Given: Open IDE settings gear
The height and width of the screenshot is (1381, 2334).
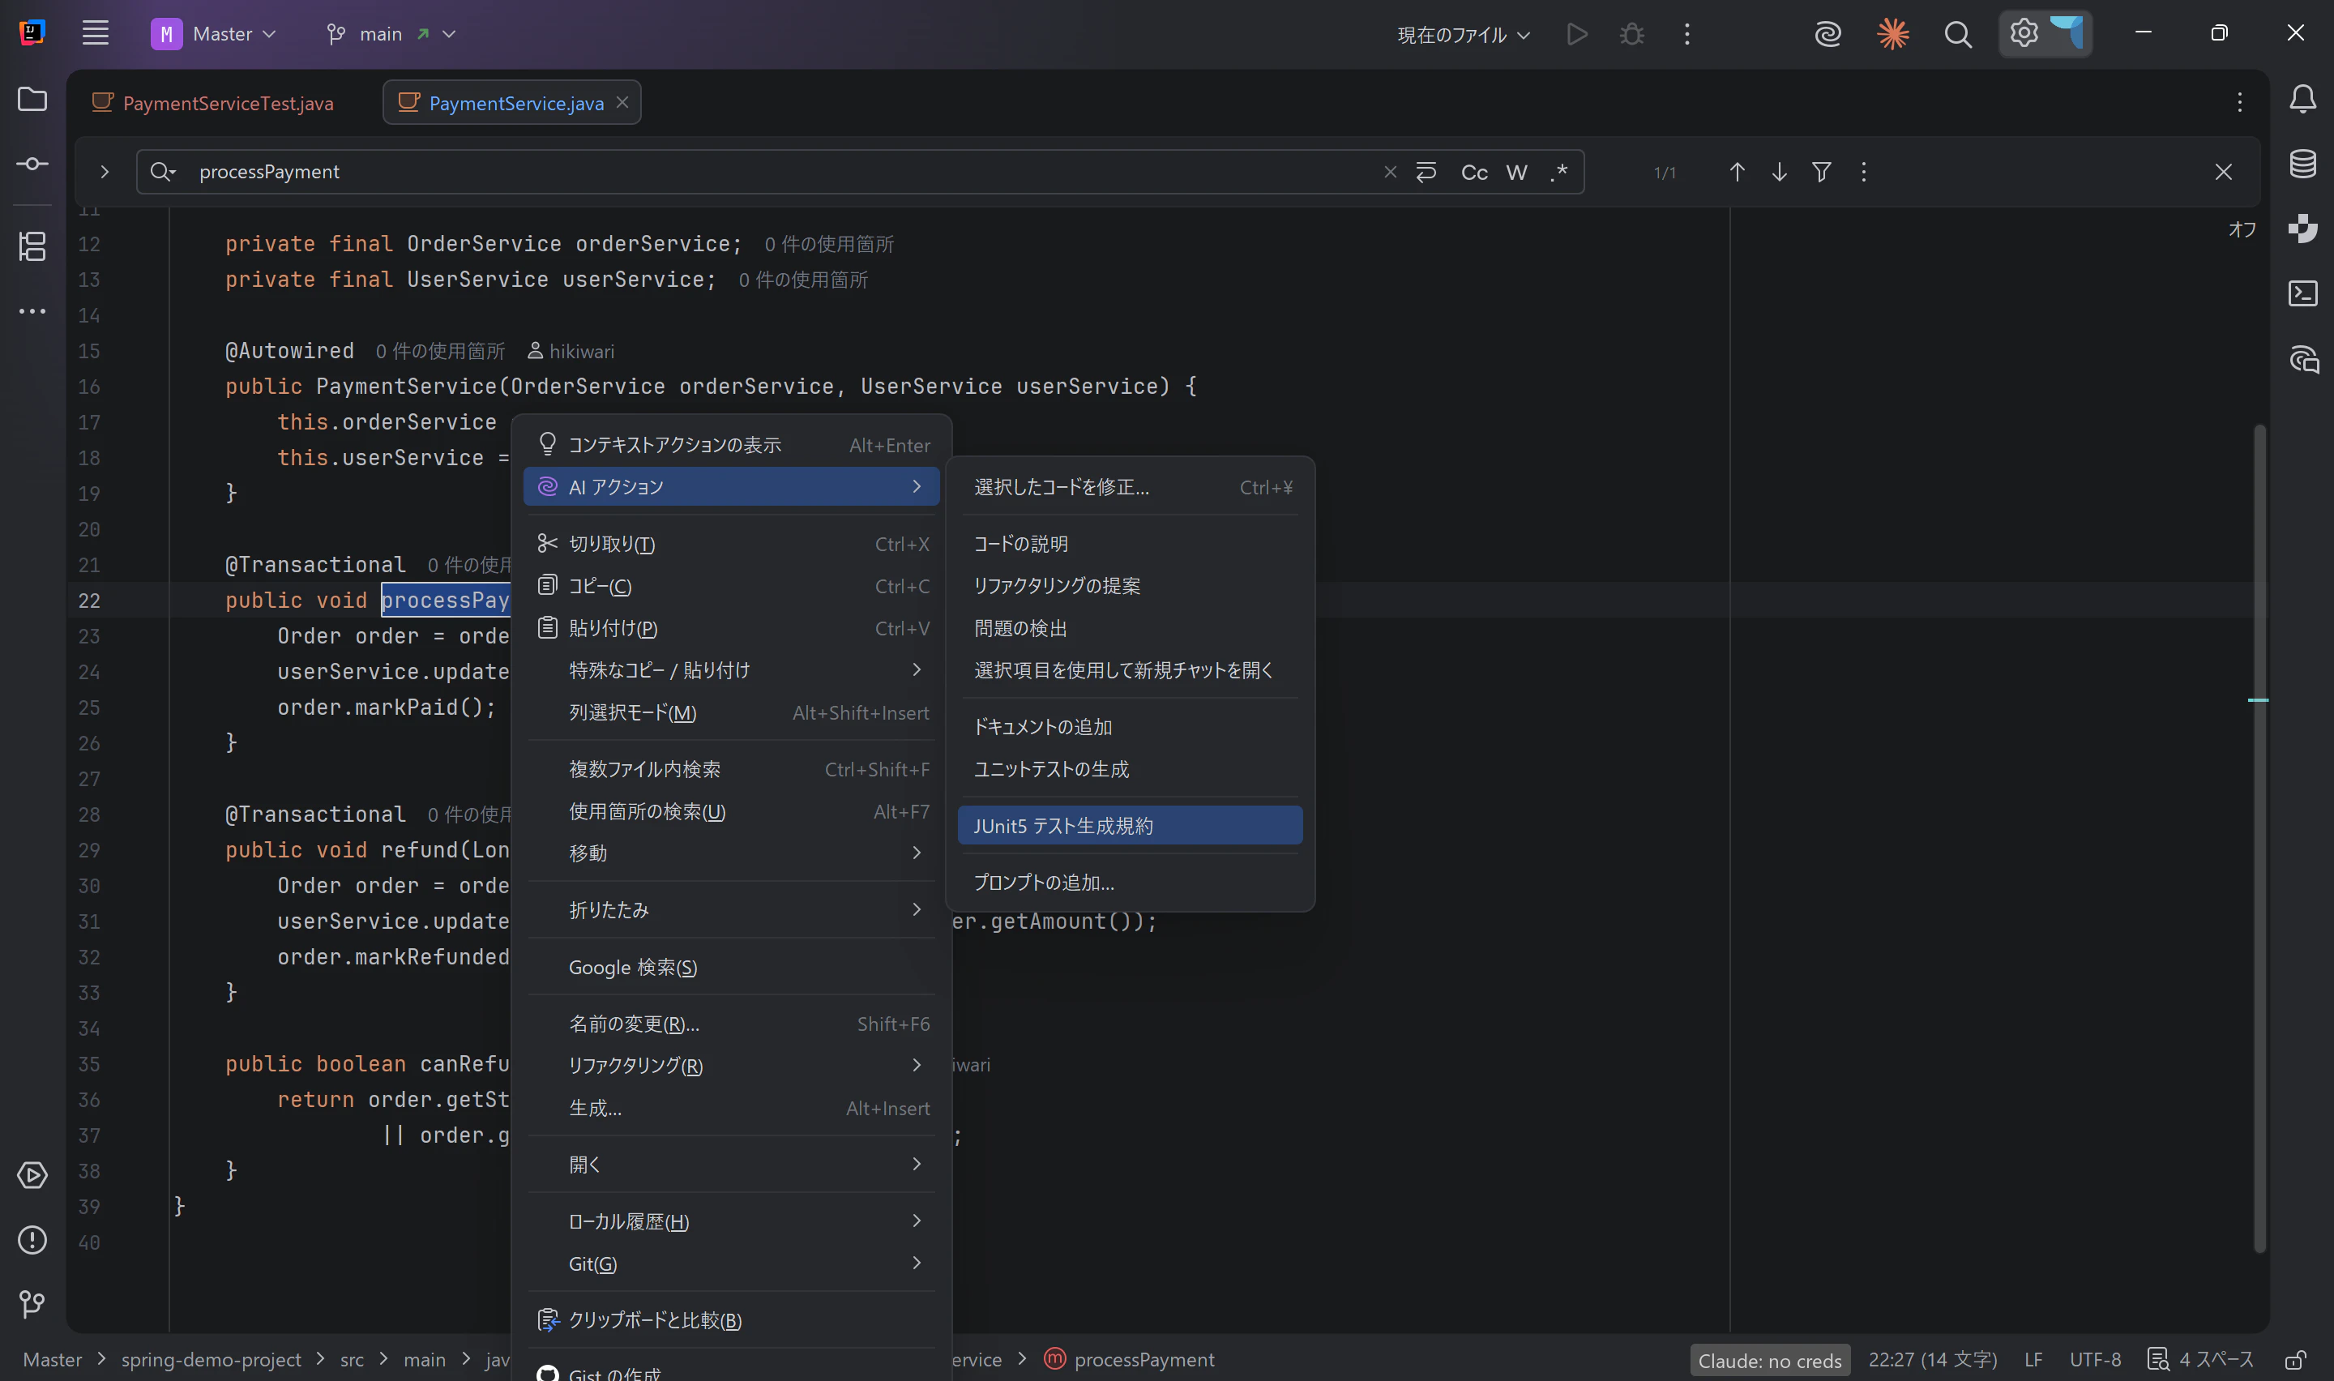Looking at the screenshot, I should point(2024,33).
